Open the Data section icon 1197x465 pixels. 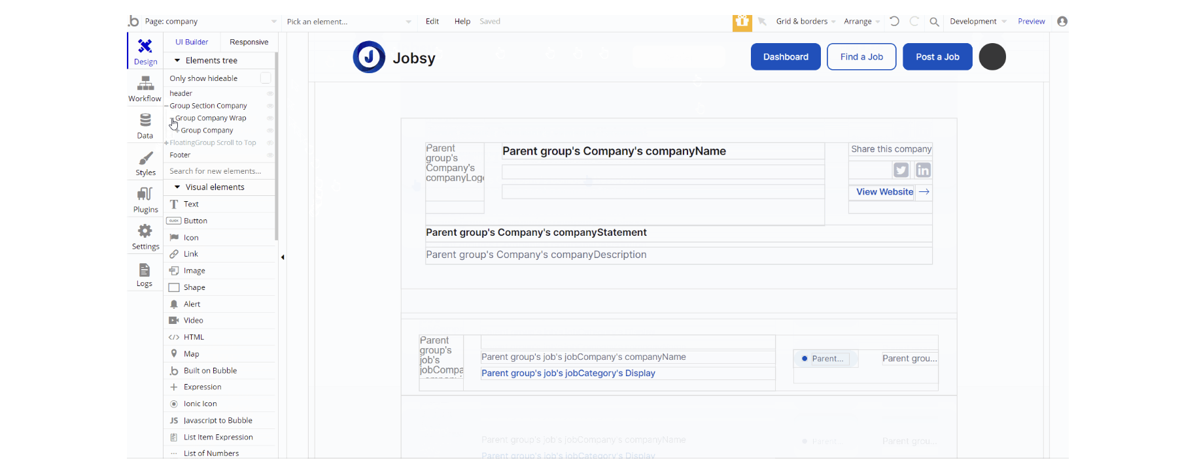(145, 121)
